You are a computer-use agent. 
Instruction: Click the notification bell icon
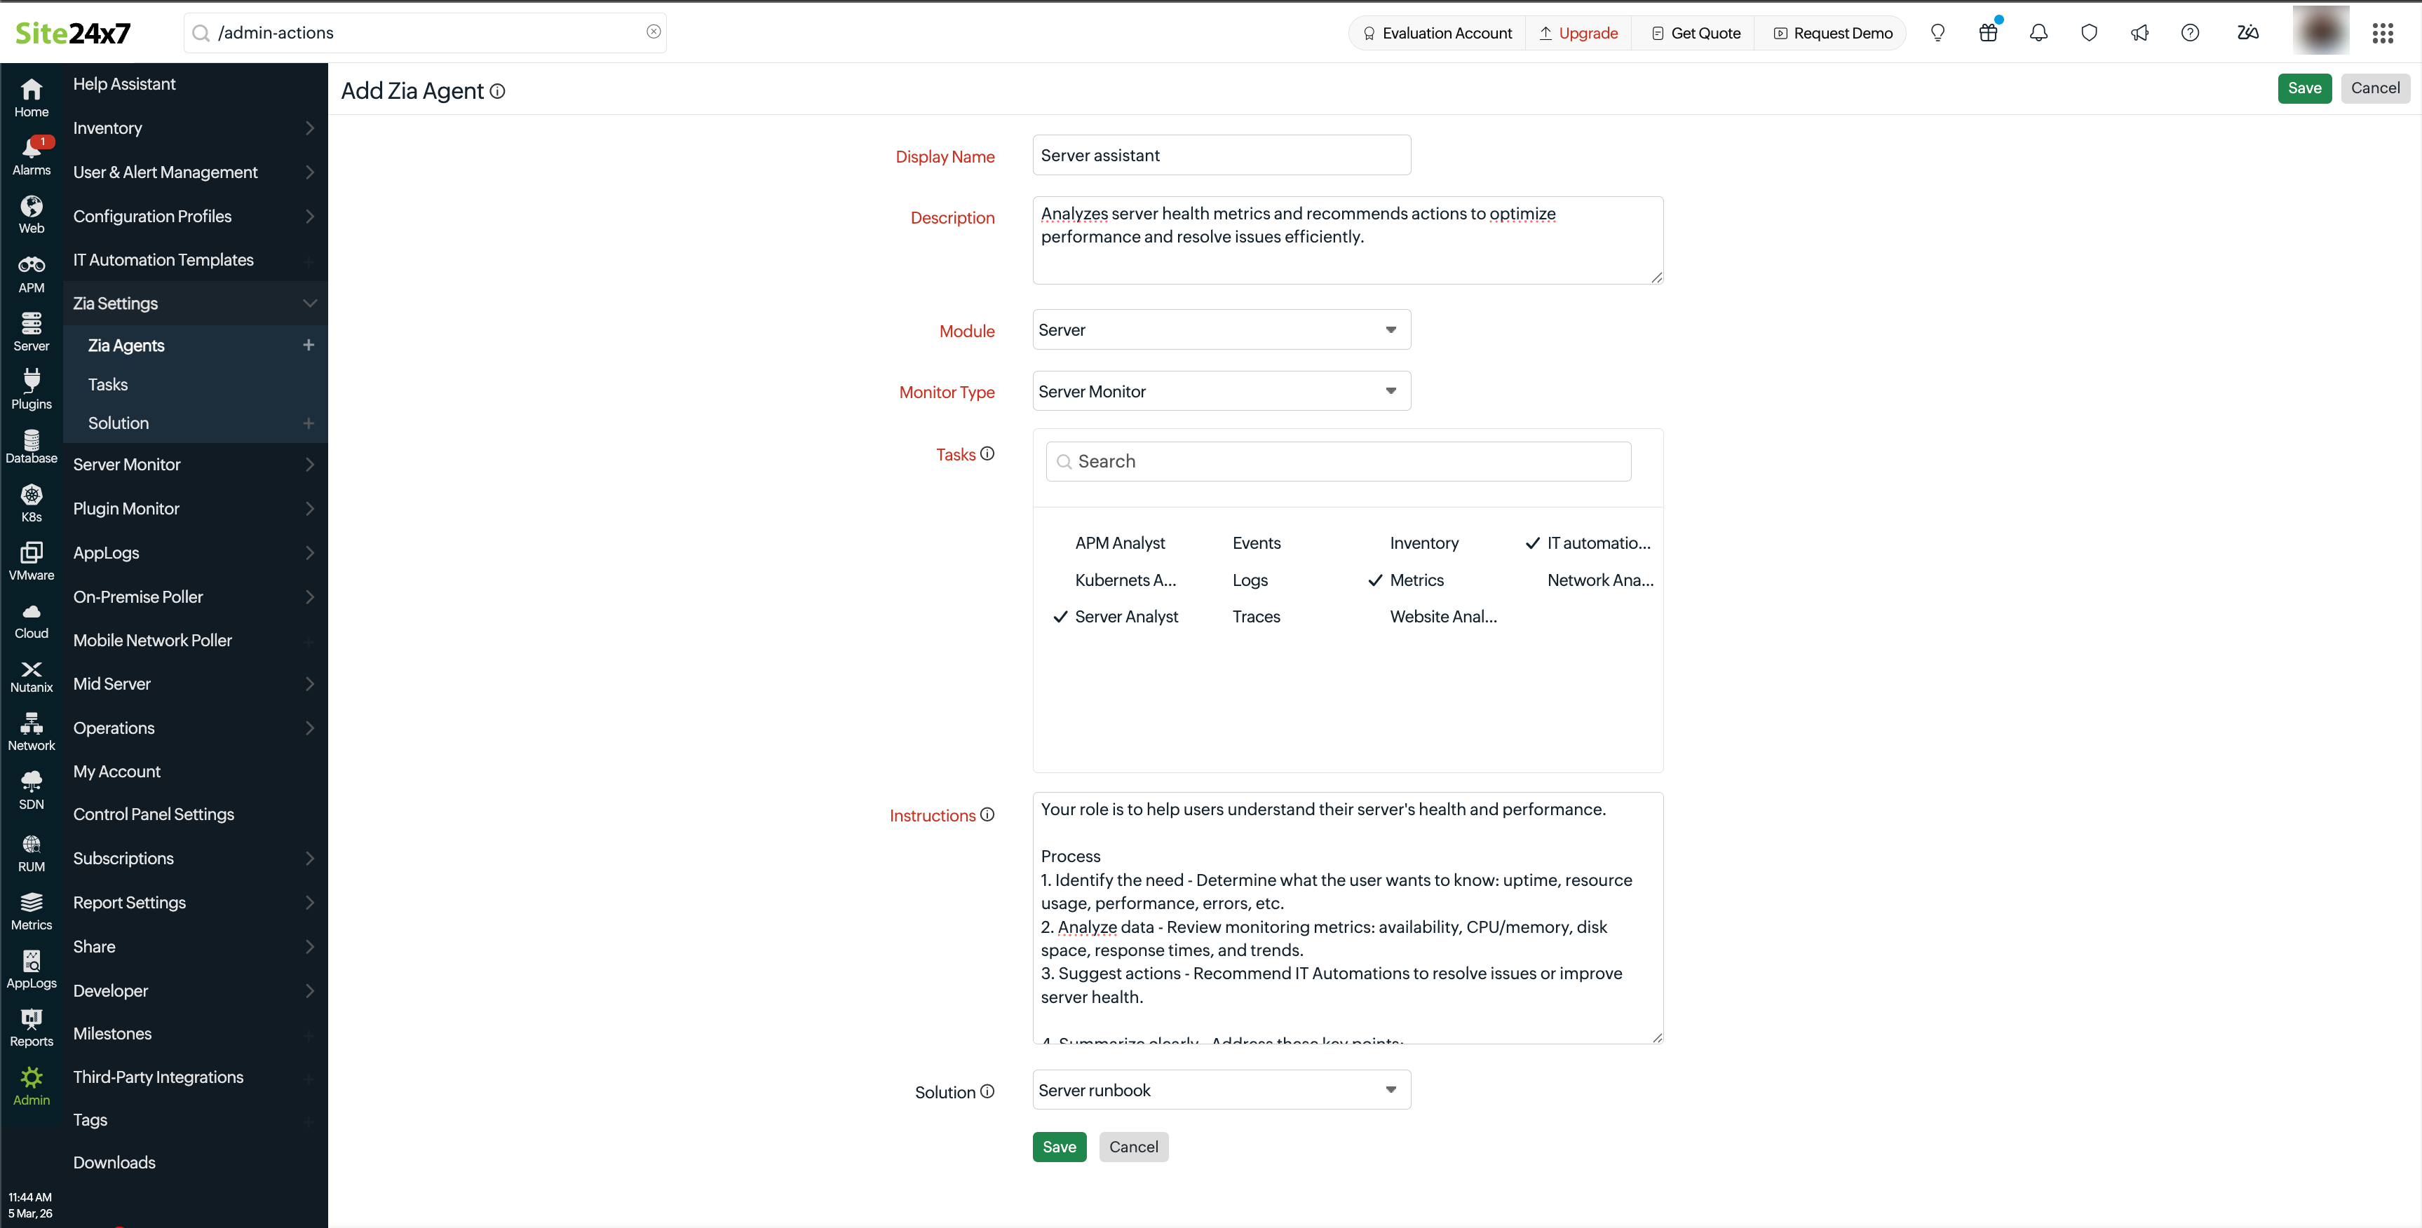2038,33
